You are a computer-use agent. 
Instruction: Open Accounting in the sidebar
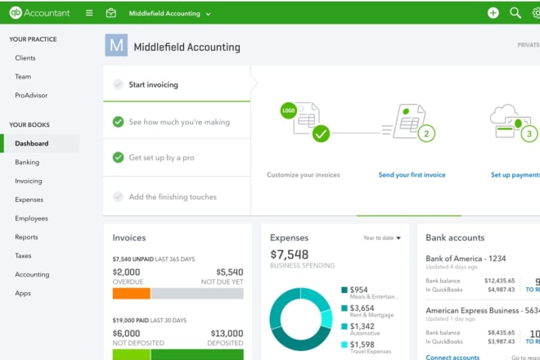click(x=32, y=274)
